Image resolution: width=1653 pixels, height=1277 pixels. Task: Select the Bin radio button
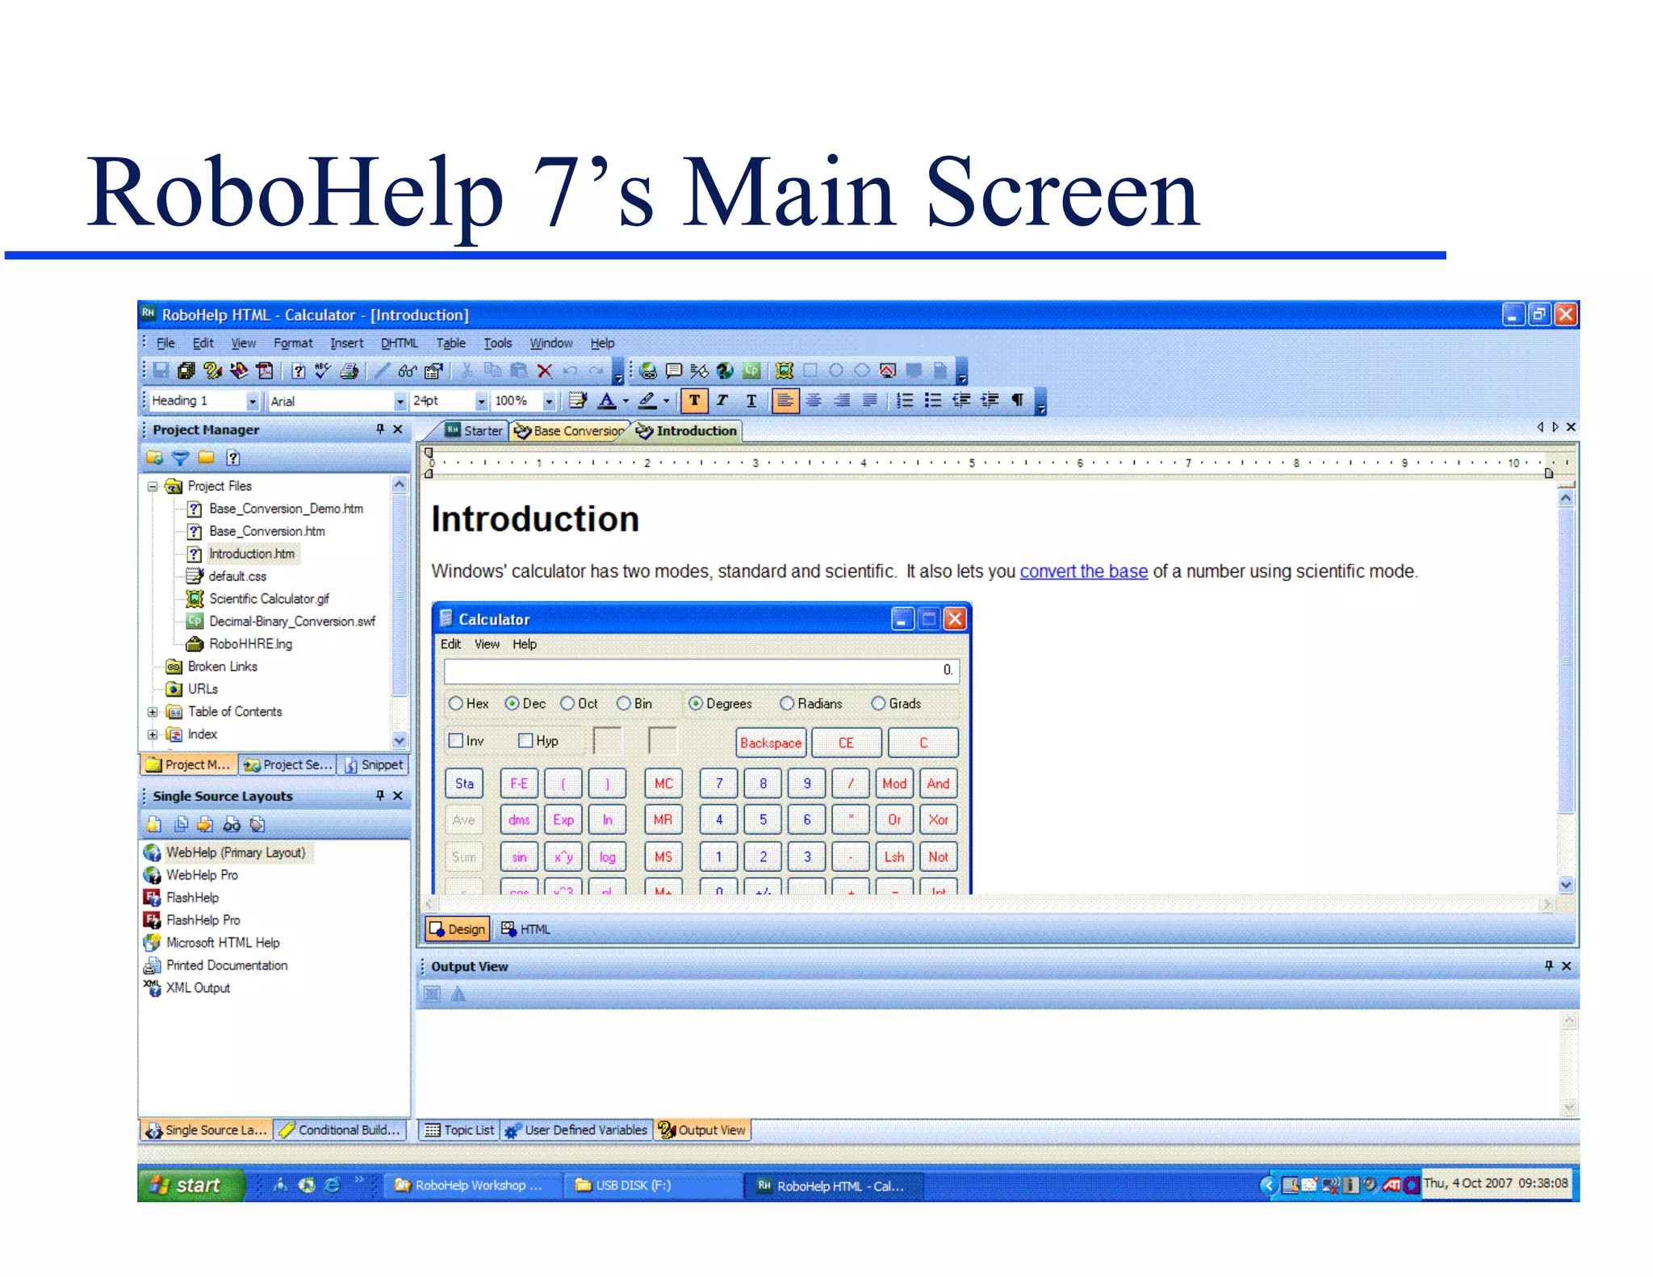pos(624,704)
